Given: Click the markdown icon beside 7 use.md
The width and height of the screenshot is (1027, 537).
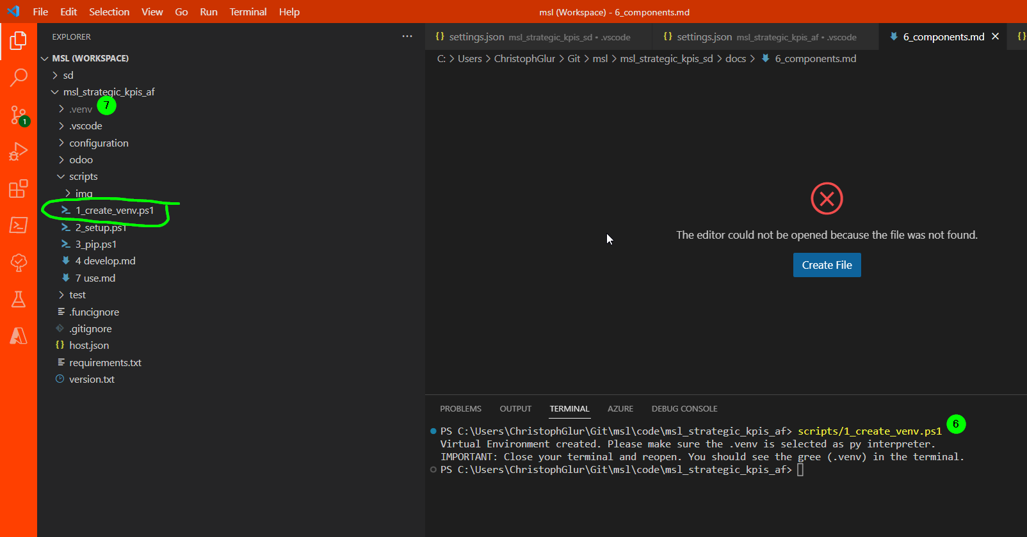Looking at the screenshot, I should pyautogui.click(x=65, y=278).
